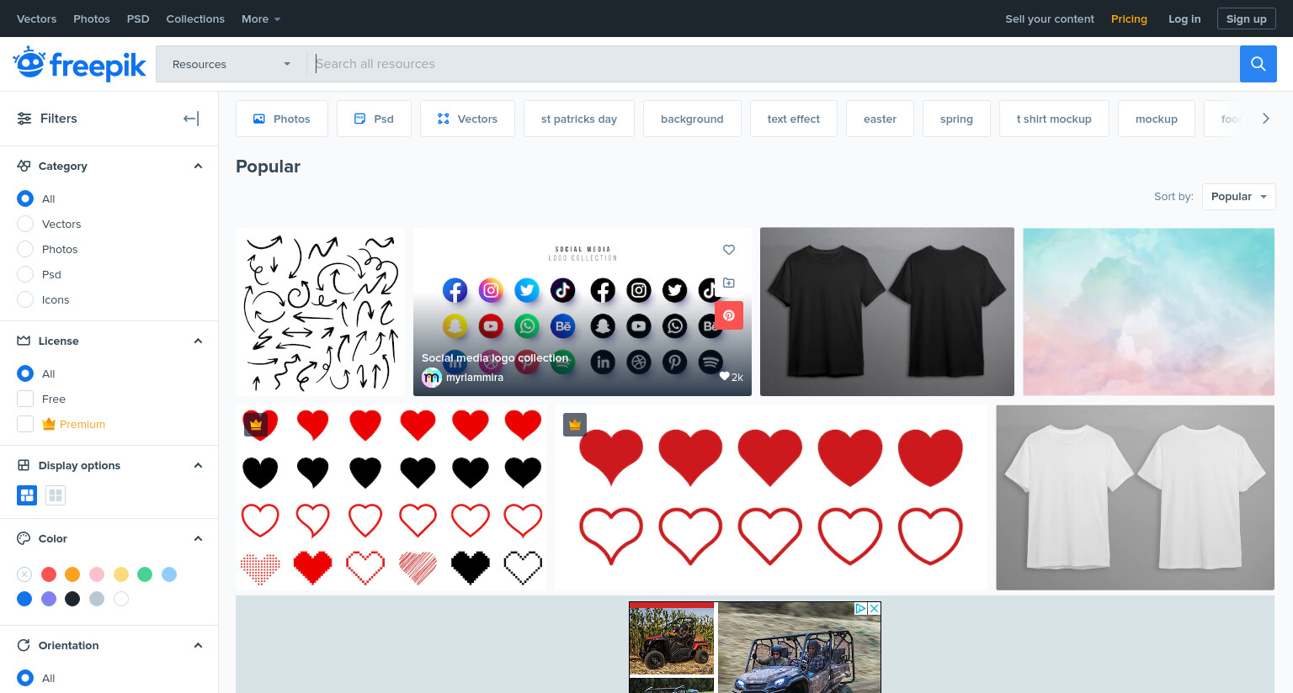
Task: Click the text effect tag
Action: click(794, 119)
